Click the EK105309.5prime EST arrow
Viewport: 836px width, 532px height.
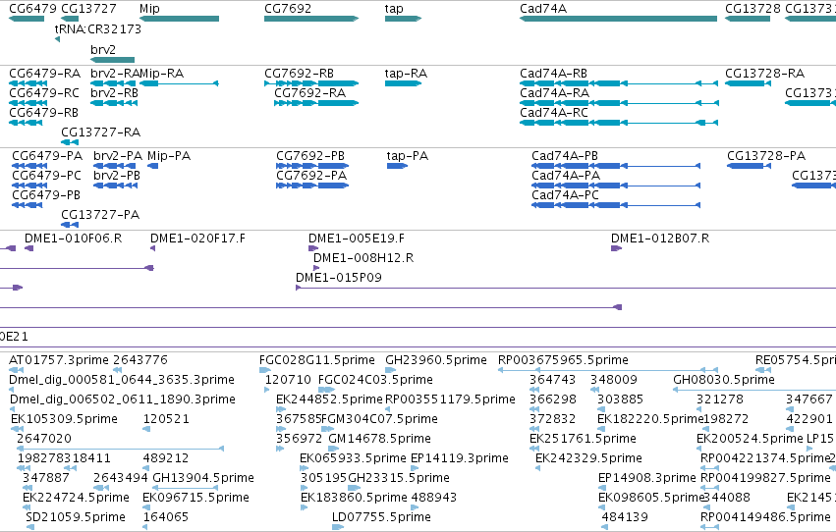[17, 429]
